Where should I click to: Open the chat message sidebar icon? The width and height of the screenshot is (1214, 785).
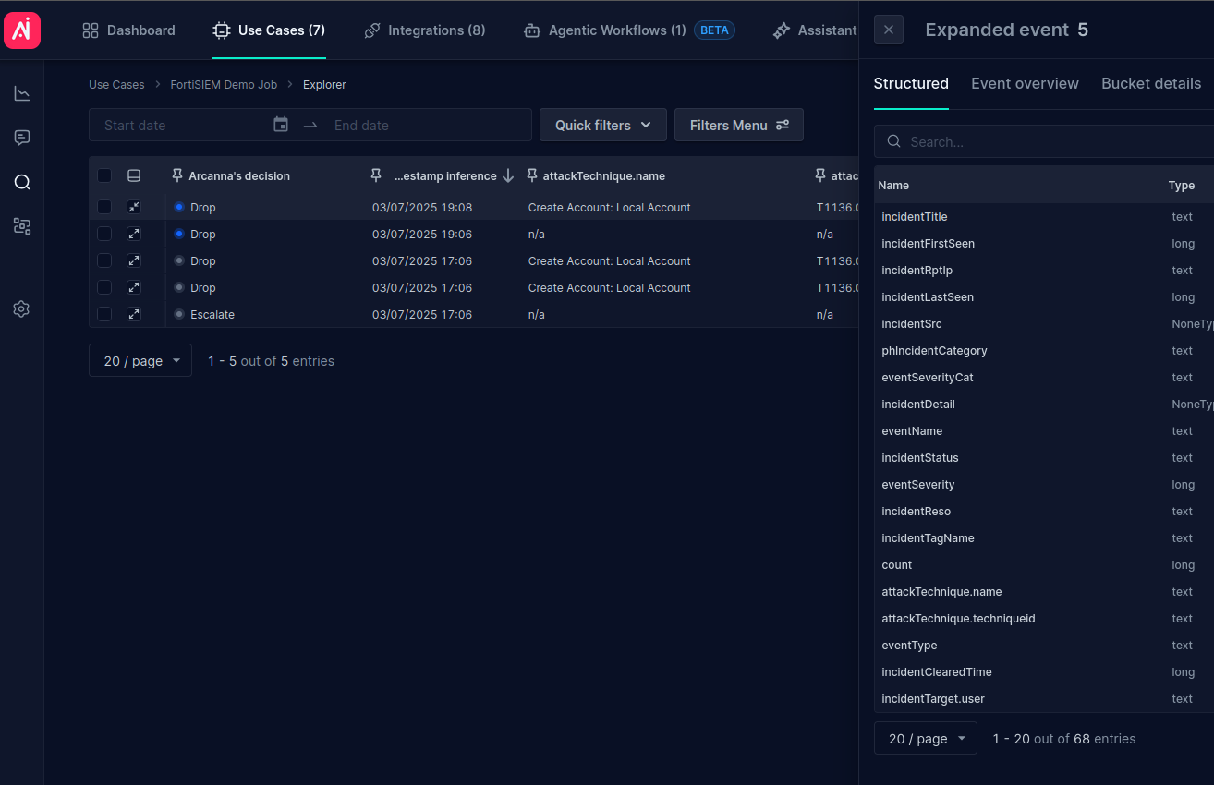click(22, 138)
